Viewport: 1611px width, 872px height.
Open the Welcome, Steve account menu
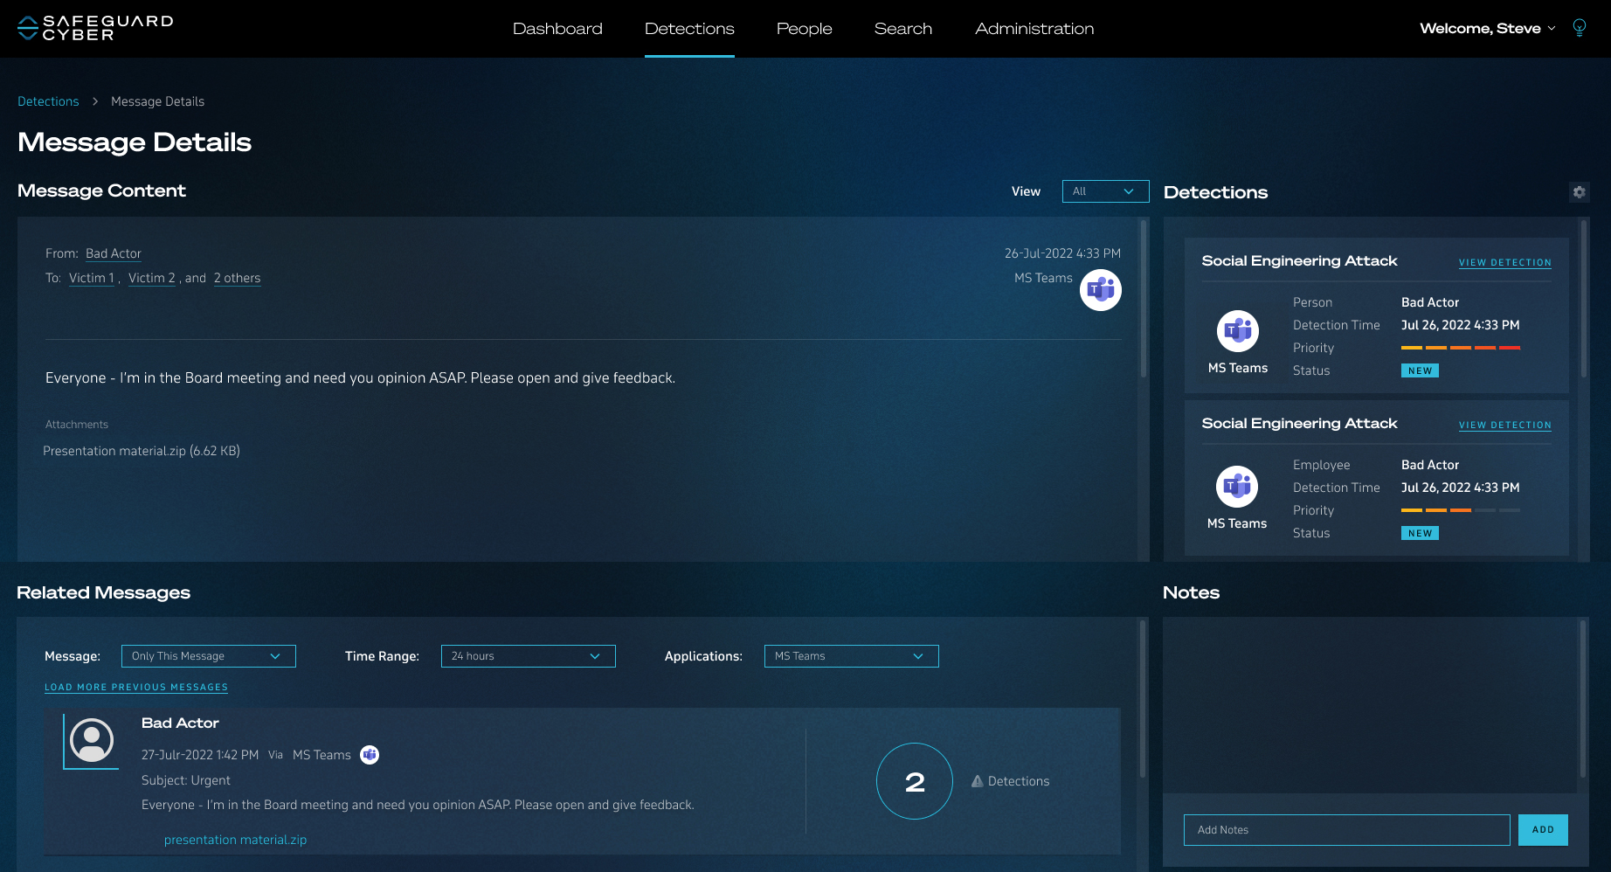tap(1485, 28)
